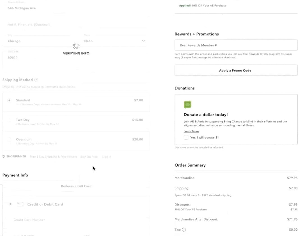Image resolution: width=303 pixels, height=236 pixels.
Task: Click the Tax question mark icon
Action: tap(184, 230)
